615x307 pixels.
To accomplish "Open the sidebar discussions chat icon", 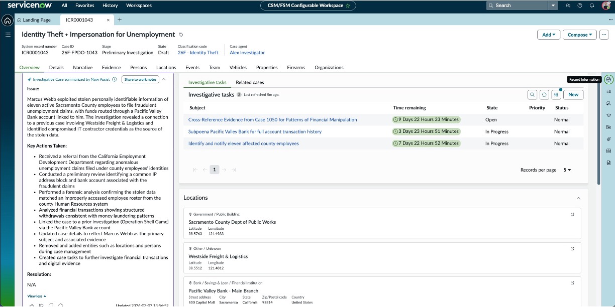I will click(568, 6).
